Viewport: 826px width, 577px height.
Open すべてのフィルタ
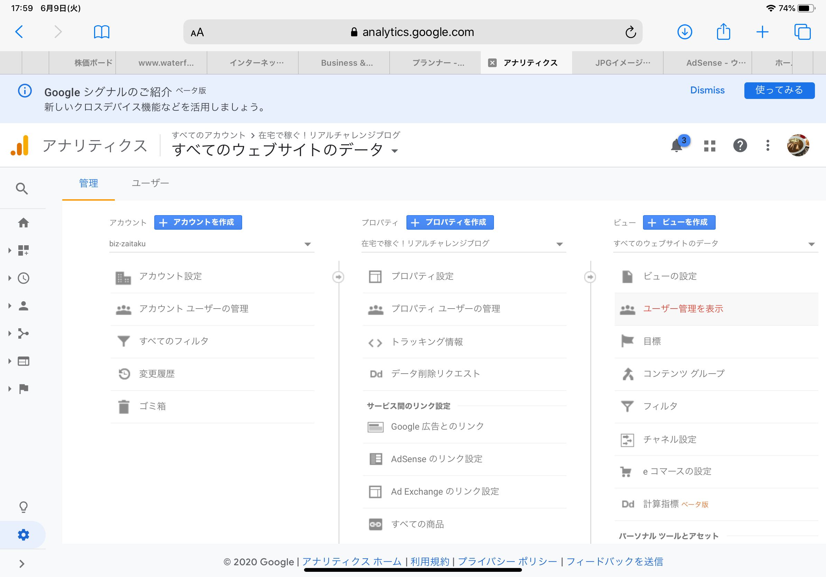tap(212, 342)
